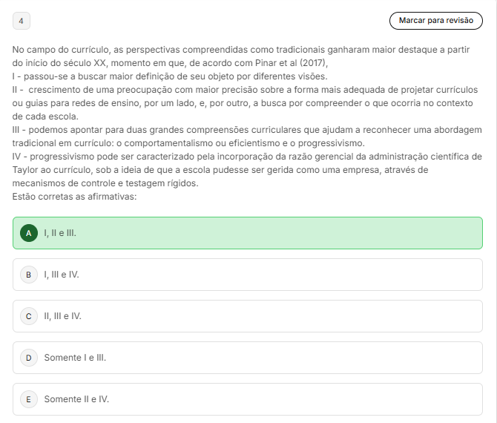This screenshot has width=497, height=423.
Task: Choose answer text 'I, III e IV.'
Action: pyautogui.click(x=61, y=275)
